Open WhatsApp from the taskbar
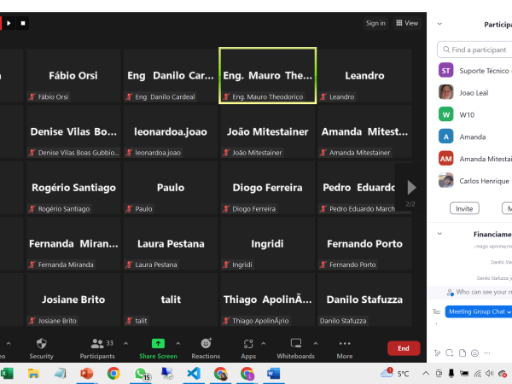Viewport: 512px width, 384px height. pyautogui.click(x=141, y=374)
